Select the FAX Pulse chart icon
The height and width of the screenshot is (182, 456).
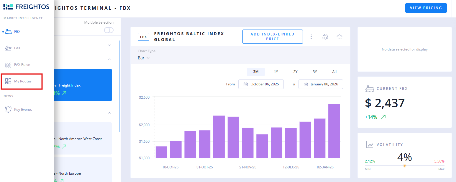click(x=9, y=64)
